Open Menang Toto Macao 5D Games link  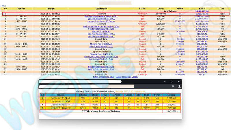[101, 21]
